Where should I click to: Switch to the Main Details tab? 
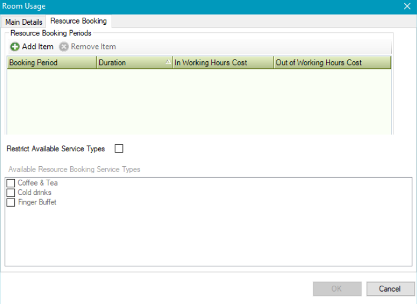[24, 22]
